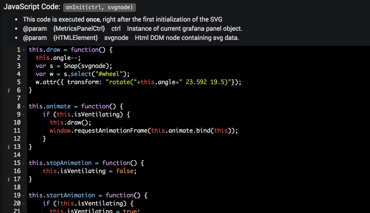
Task: Click 'Html DOM node containing svg data.' text
Action: click(187, 38)
